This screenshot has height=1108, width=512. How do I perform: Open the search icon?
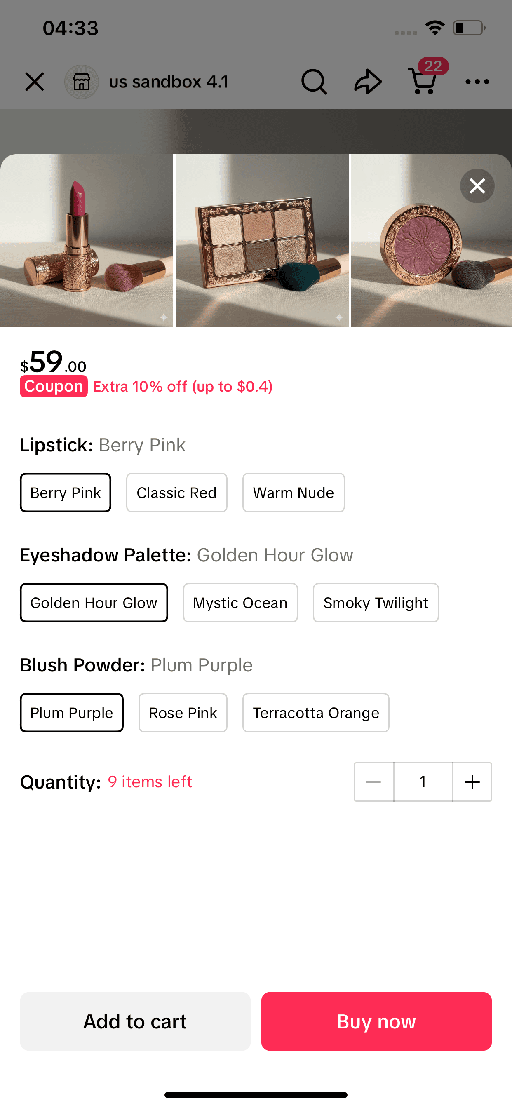314,81
